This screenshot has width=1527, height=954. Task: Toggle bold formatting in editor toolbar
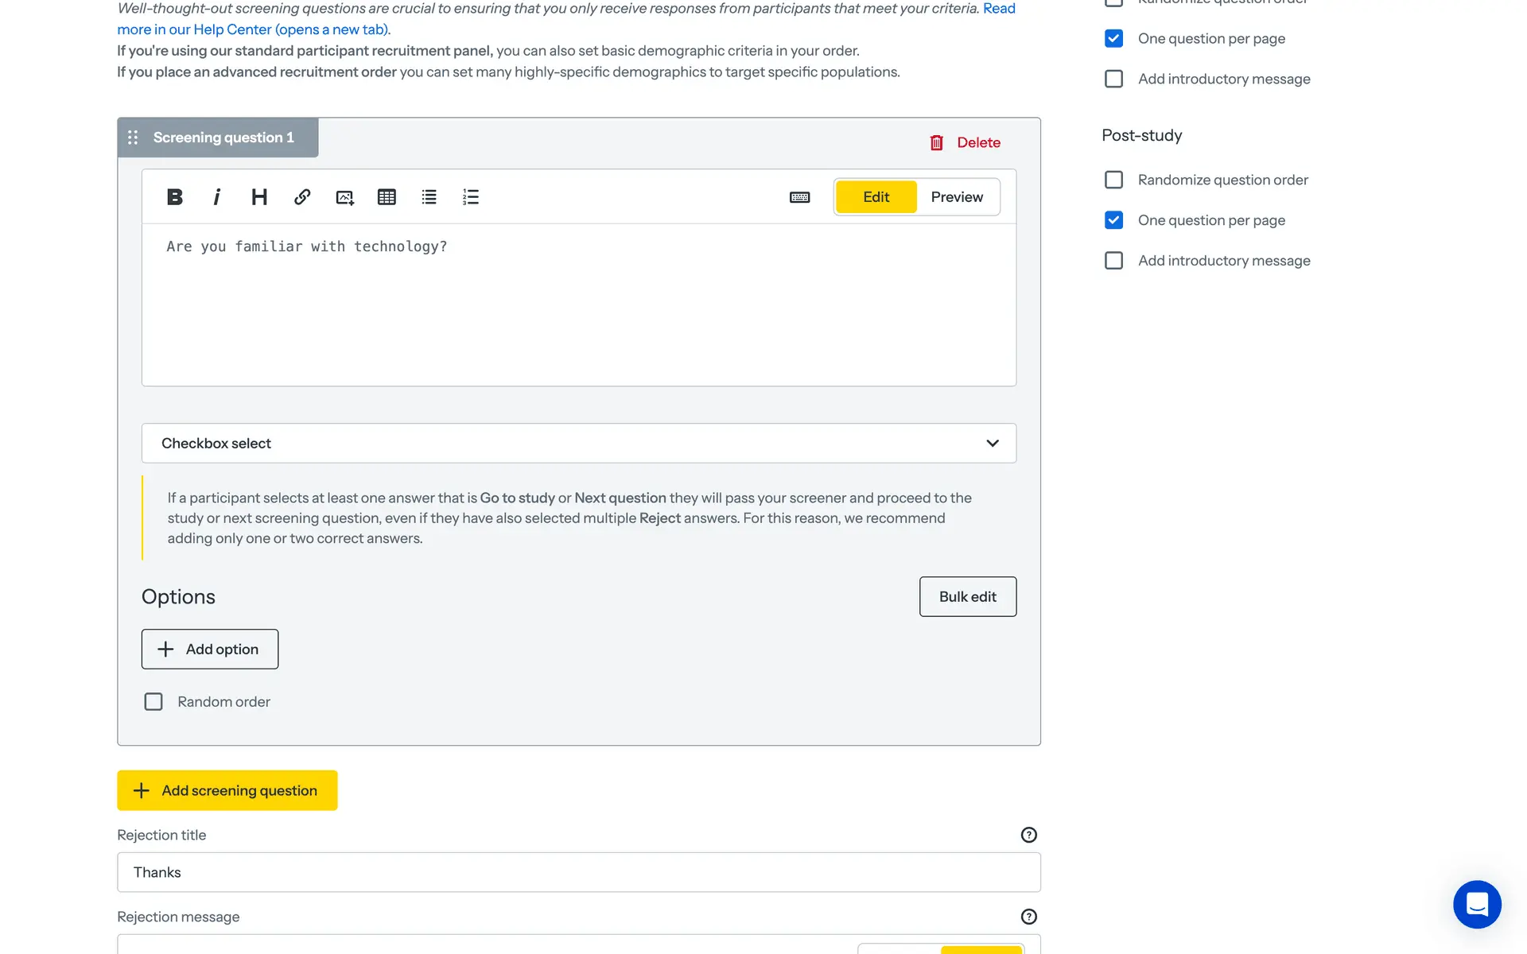click(175, 197)
